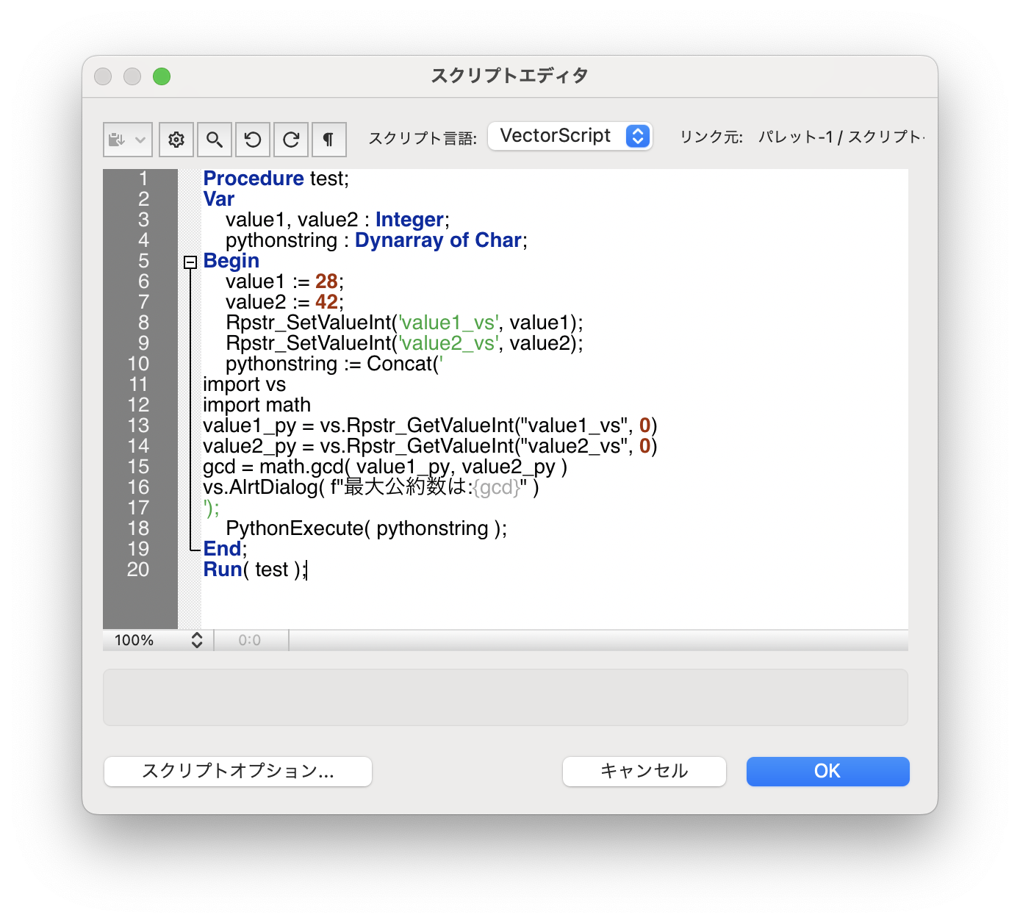Toggle the pilcrow invisible characters display
This screenshot has width=1020, height=923.
[x=328, y=139]
